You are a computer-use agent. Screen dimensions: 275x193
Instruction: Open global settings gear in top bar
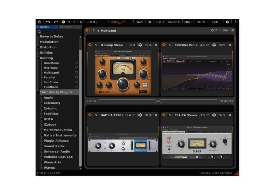tap(227, 22)
